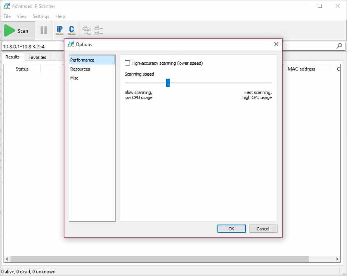Switch to the Favorites tab
The image size is (347, 276).
coord(37,57)
